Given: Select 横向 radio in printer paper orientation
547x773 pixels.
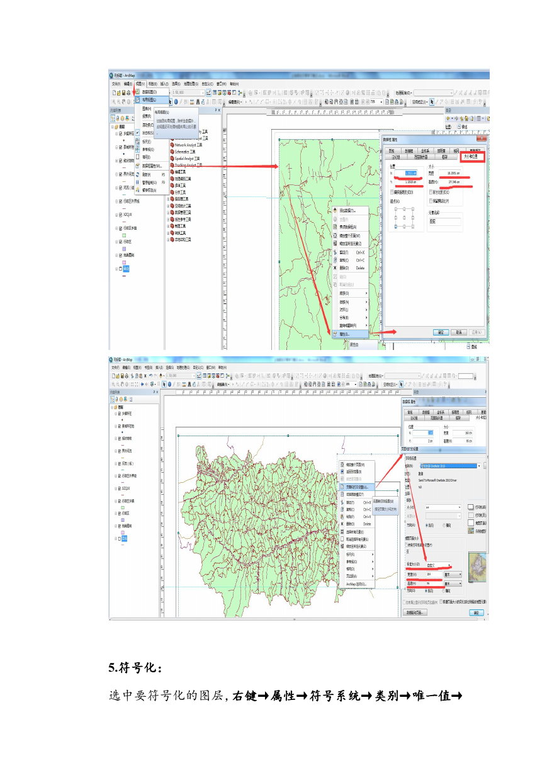Looking at the screenshot, I should pos(444,526).
